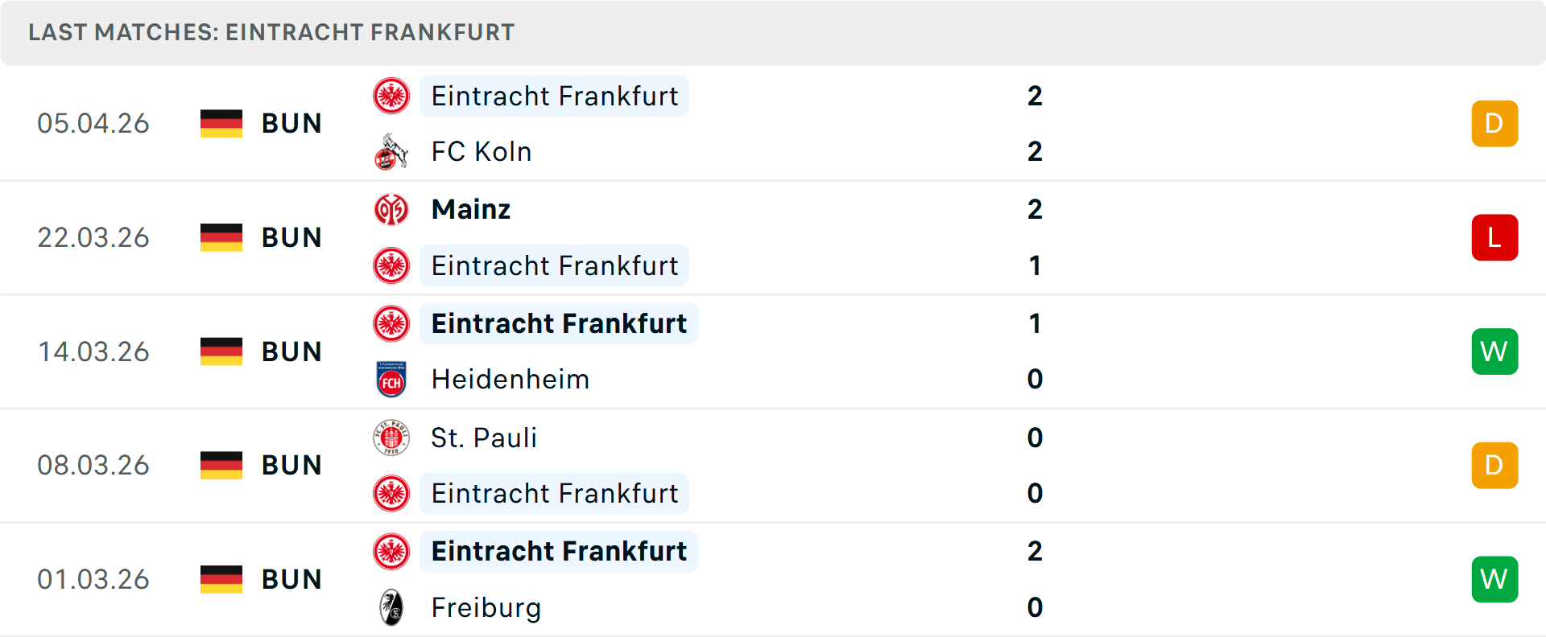
Task: Select the St. Pauli club logo
Action: (x=392, y=438)
